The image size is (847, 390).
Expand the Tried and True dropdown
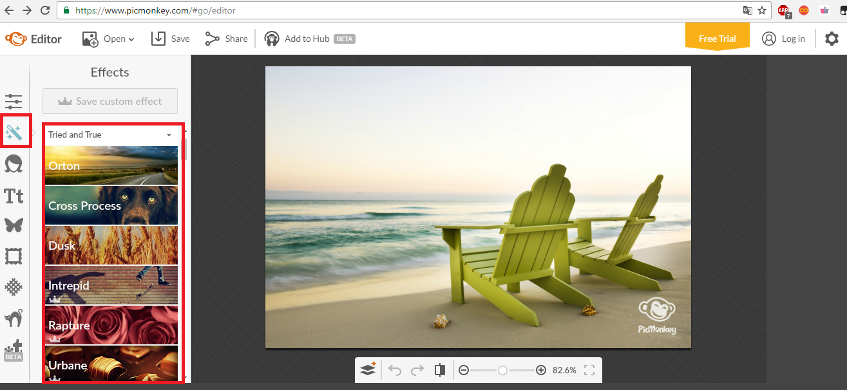coord(110,135)
